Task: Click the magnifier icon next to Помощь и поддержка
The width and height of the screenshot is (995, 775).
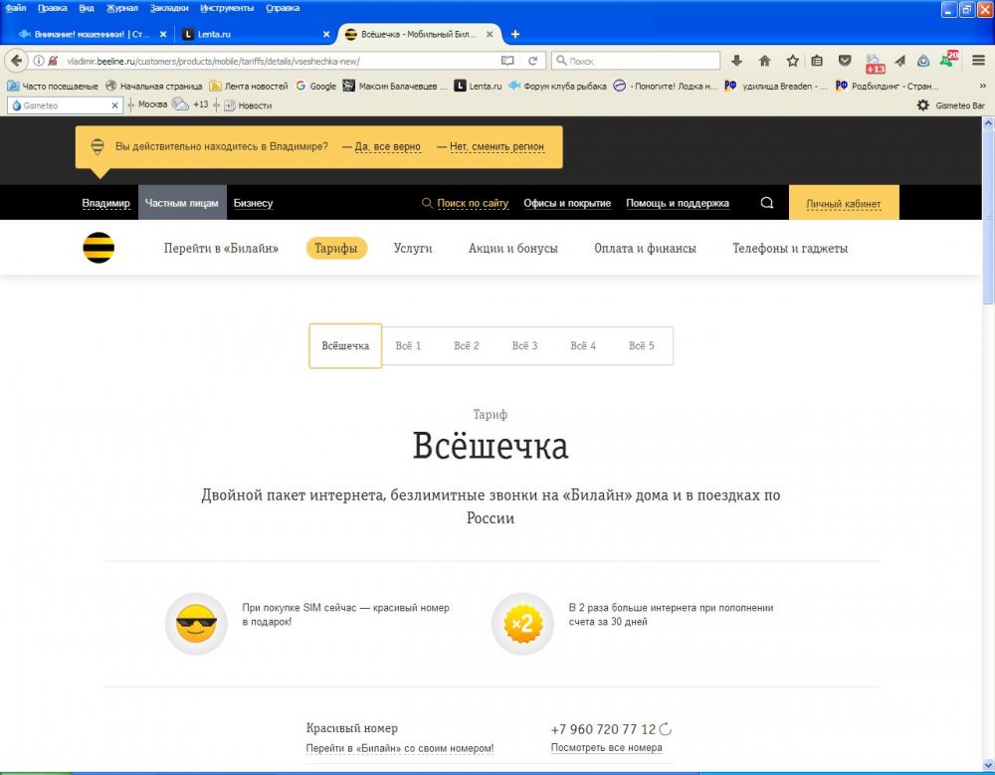Action: pyautogui.click(x=766, y=203)
